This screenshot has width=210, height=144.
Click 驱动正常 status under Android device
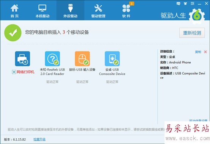point(112,82)
